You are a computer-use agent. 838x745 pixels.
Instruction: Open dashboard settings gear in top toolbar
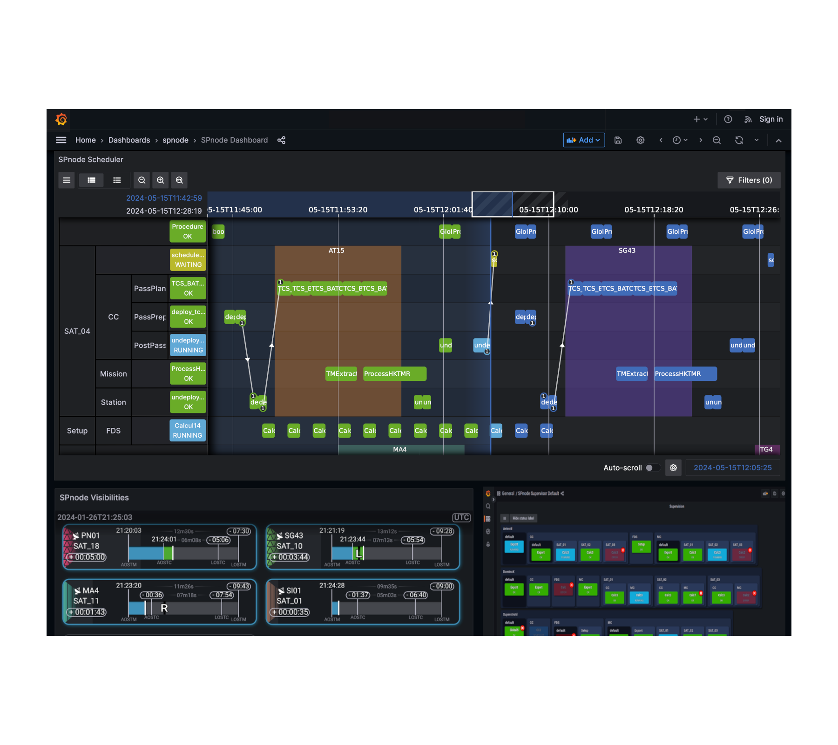(640, 140)
